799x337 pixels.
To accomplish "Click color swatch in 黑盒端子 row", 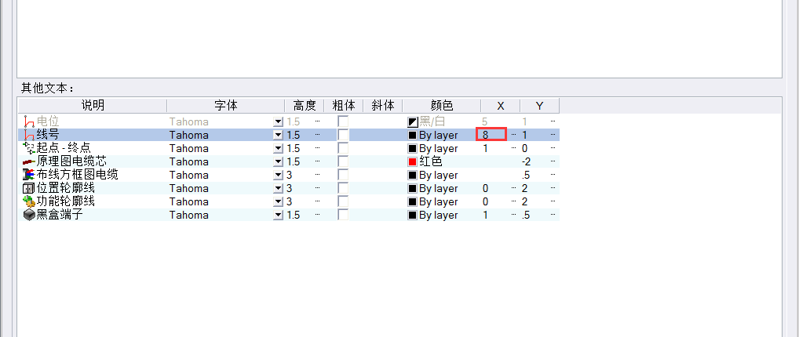I will point(412,216).
